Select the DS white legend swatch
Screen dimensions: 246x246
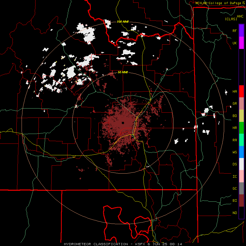(241, 164)
